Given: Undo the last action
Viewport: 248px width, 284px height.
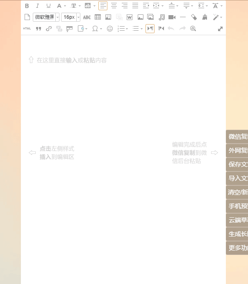Looking at the screenshot, I should click(x=171, y=29).
